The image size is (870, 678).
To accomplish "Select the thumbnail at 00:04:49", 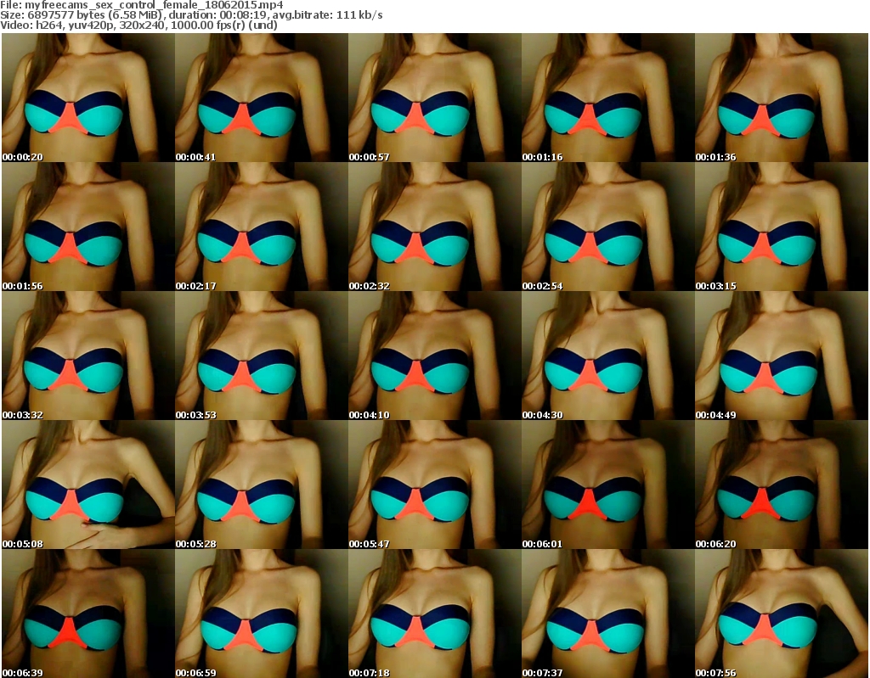I will [781, 356].
